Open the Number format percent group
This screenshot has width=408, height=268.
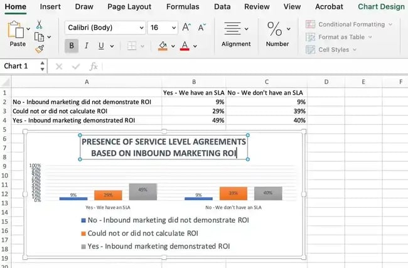pos(277,34)
